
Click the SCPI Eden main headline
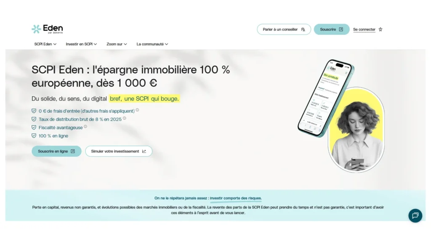130,76
